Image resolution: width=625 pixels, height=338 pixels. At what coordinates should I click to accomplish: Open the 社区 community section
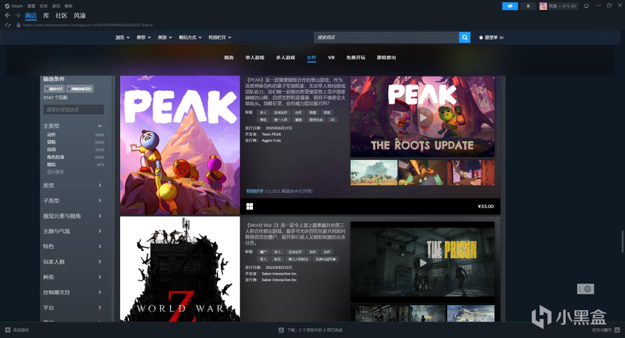tap(61, 16)
